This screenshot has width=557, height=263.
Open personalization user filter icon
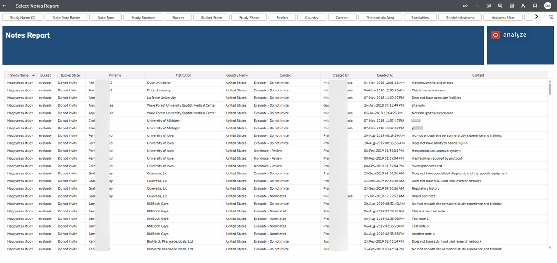click(x=523, y=6)
